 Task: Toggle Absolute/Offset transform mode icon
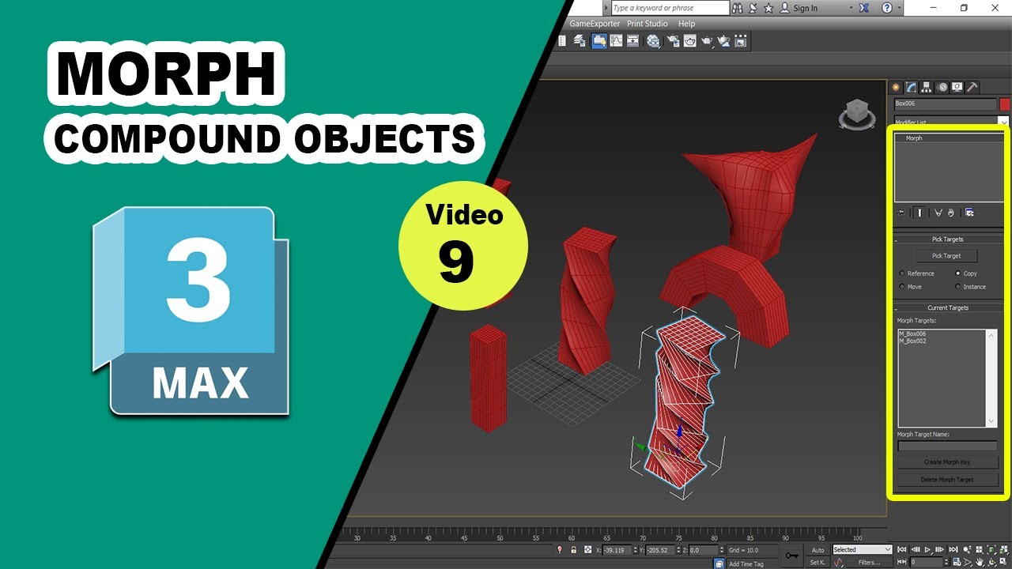coord(587,550)
